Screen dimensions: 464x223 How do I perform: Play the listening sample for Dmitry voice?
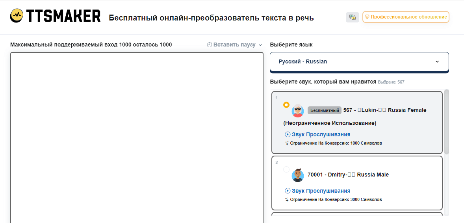pyautogui.click(x=317, y=191)
